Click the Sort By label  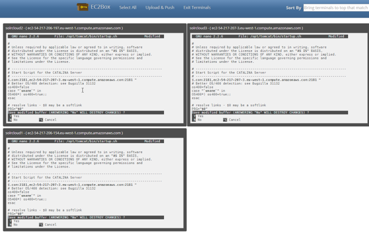(293, 8)
